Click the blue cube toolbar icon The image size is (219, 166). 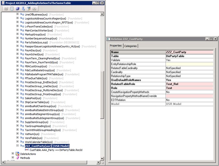[18, 9]
